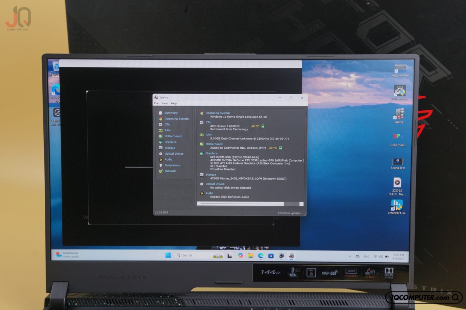Expand the hidden system tray icons chevron
This screenshot has height=310, width=466.
350,256
